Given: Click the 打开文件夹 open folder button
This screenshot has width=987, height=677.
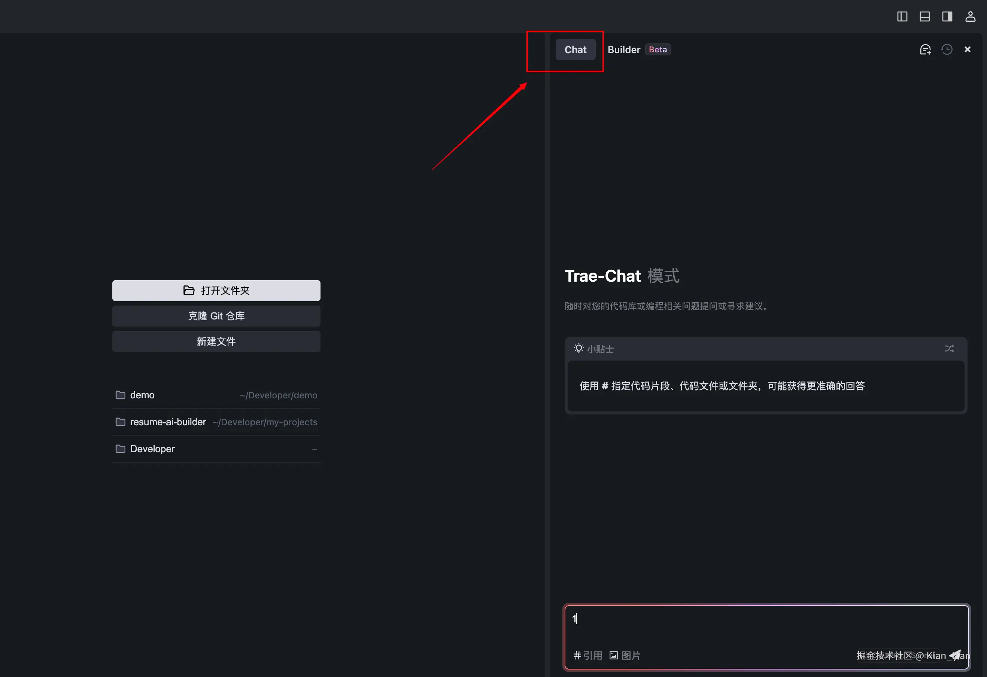Looking at the screenshot, I should point(216,291).
